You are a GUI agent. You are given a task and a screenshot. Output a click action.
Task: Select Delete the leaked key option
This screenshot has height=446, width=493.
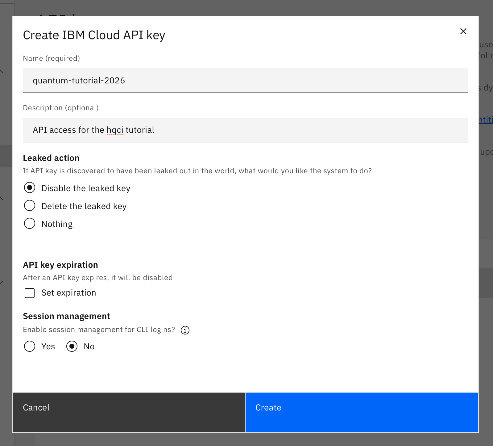click(30, 206)
